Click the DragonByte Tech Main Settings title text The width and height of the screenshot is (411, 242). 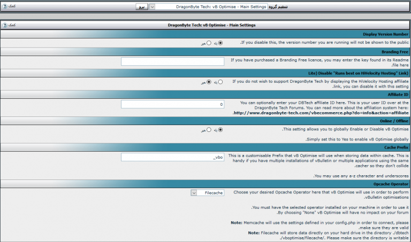211,25
